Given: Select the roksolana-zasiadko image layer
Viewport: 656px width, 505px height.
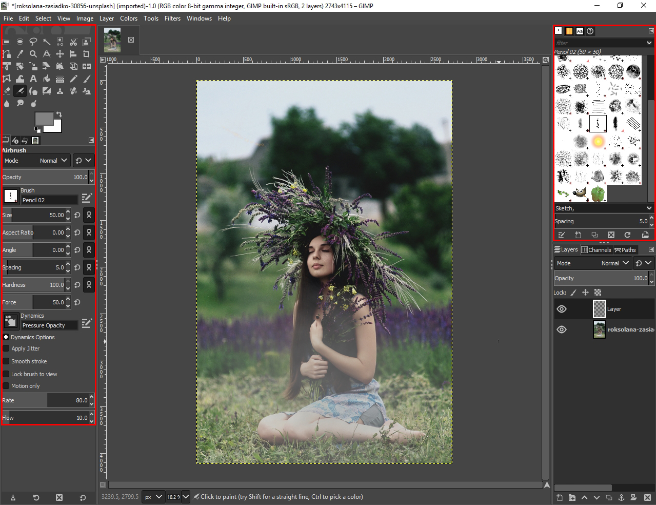Looking at the screenshot, I should (x=630, y=329).
